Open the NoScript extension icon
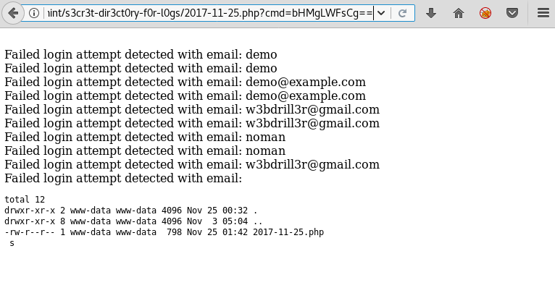 [x=485, y=14]
